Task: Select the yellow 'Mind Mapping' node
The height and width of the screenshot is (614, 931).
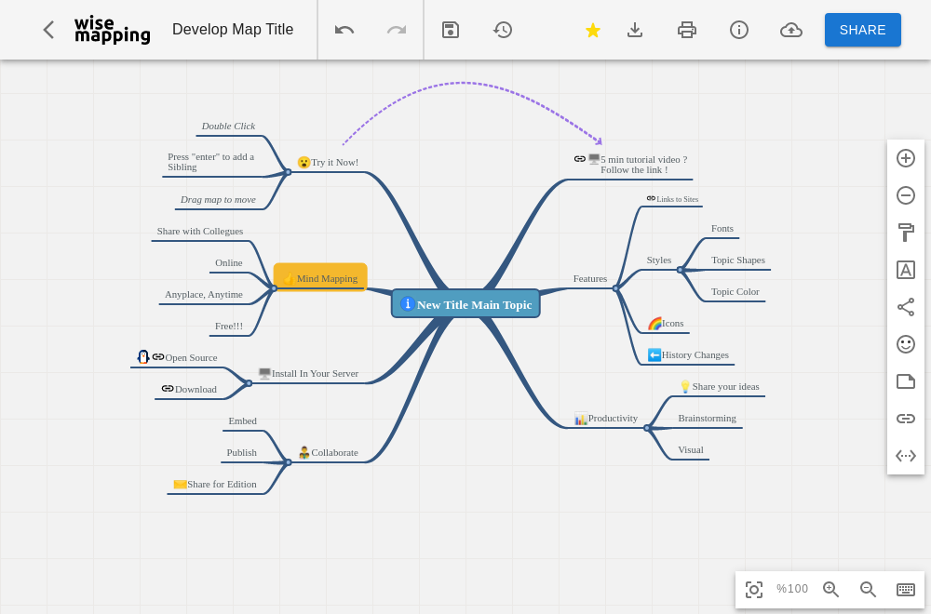Action: (x=320, y=277)
